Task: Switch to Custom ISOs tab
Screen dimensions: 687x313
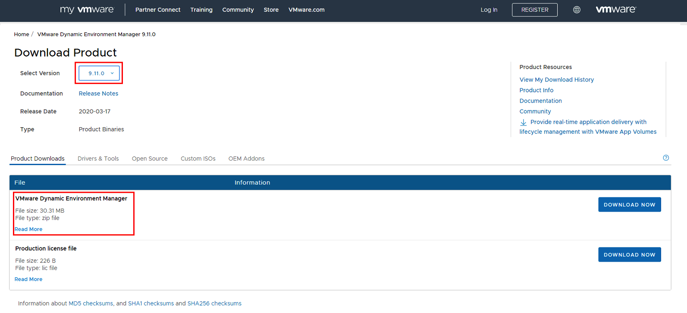Action: (x=198, y=159)
